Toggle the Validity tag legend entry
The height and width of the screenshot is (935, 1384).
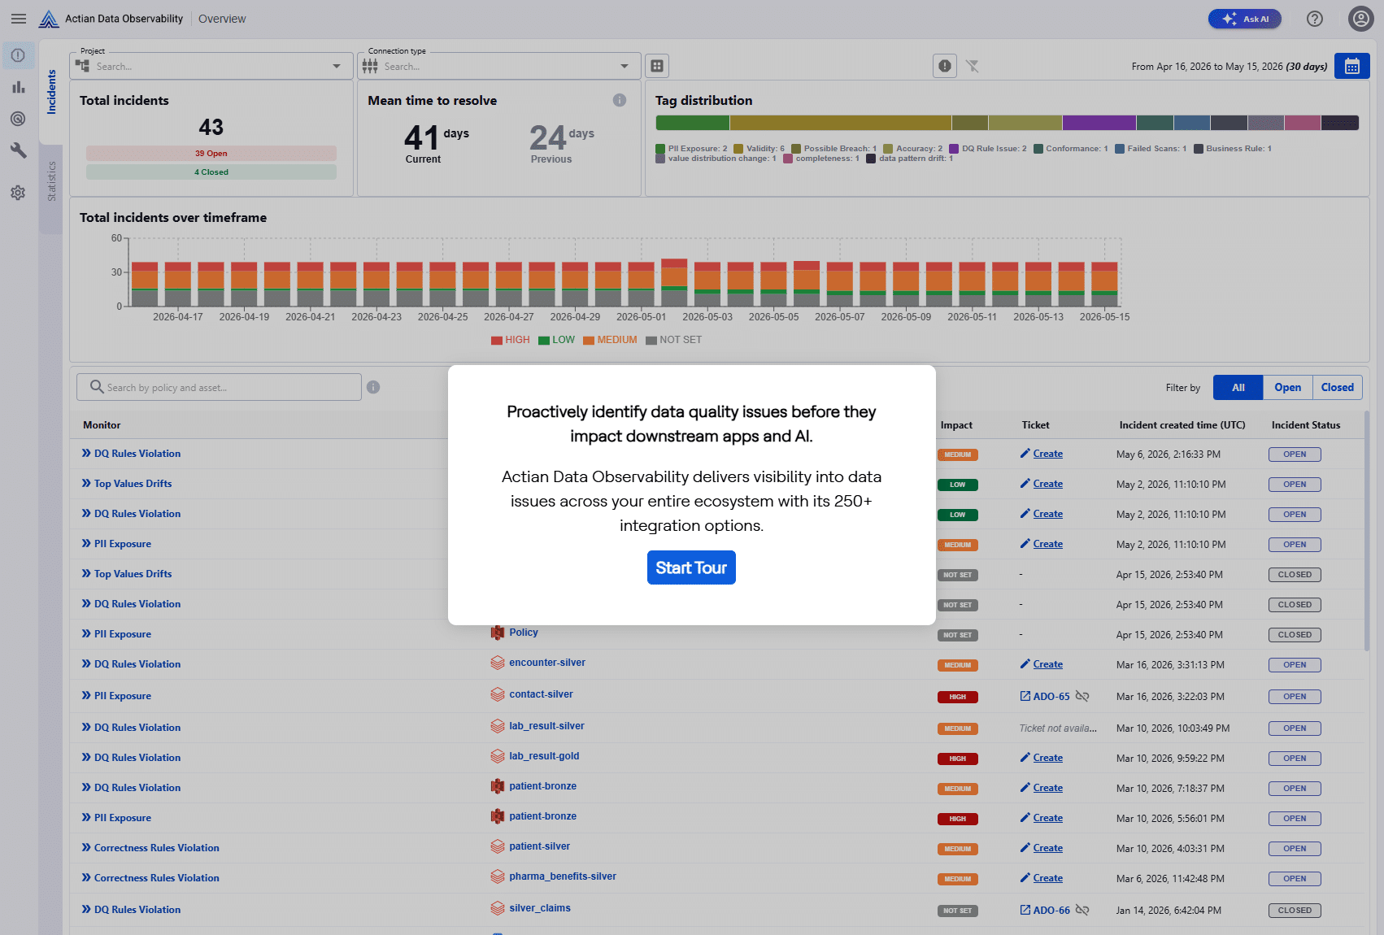pos(759,149)
